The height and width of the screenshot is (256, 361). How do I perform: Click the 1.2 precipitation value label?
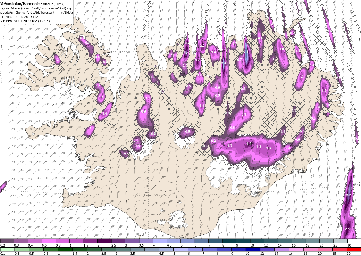coord(199,75)
